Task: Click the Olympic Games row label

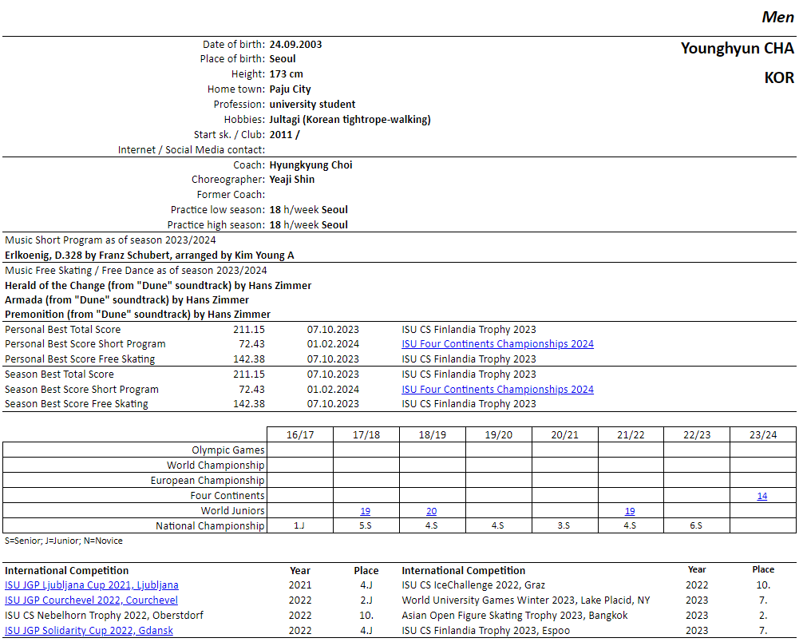Action: coord(228,450)
